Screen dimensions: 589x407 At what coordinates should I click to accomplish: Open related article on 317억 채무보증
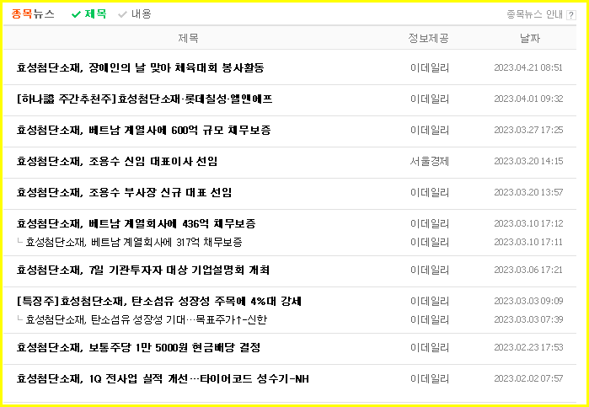point(134,242)
